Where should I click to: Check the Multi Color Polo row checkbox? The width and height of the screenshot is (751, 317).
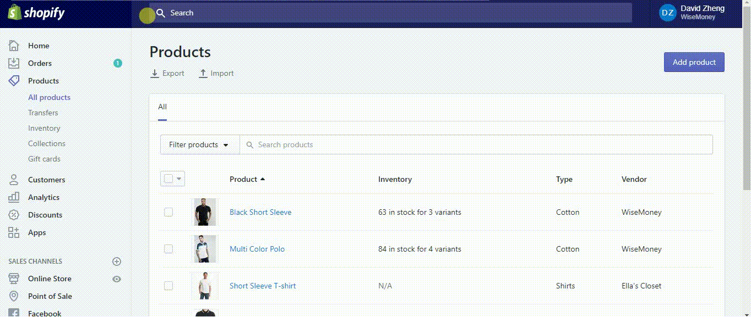tap(168, 249)
